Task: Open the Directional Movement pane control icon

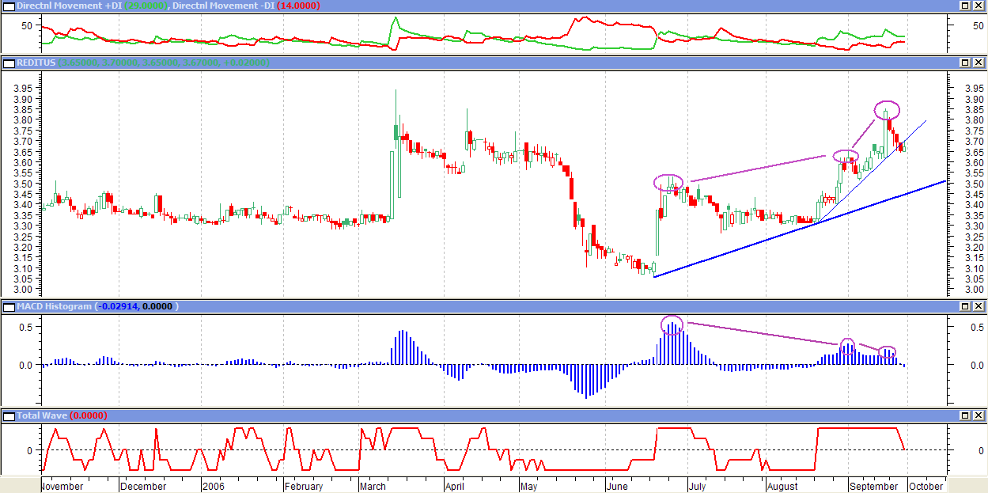Action: [x=9, y=6]
